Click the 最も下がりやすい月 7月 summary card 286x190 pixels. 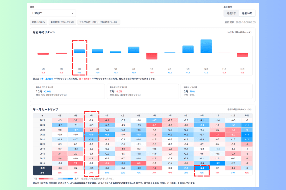143,91
